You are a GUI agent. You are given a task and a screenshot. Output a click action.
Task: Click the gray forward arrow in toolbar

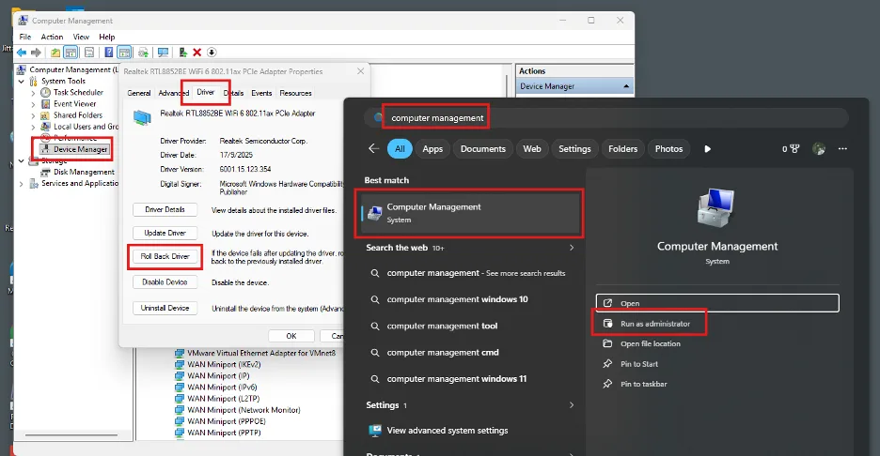36,53
